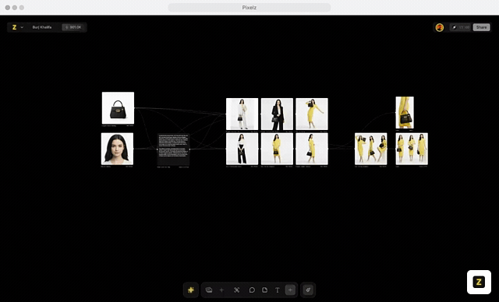Select the close-up handbag on yellow dress image
The height and width of the screenshot is (302, 499).
pos(405,113)
